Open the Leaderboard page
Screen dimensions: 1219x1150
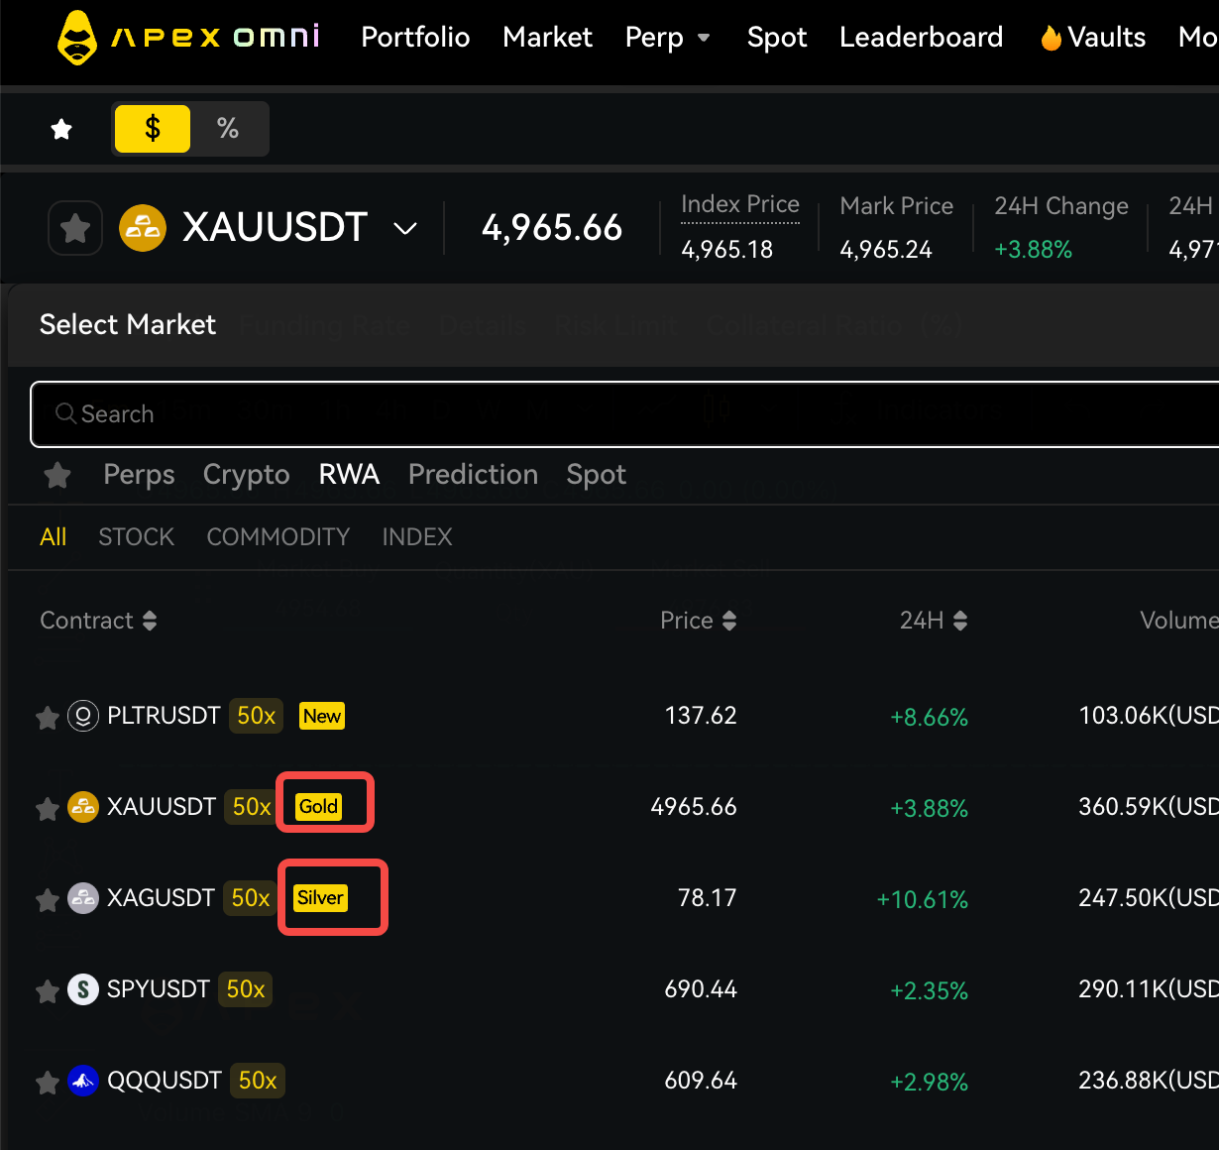(921, 38)
